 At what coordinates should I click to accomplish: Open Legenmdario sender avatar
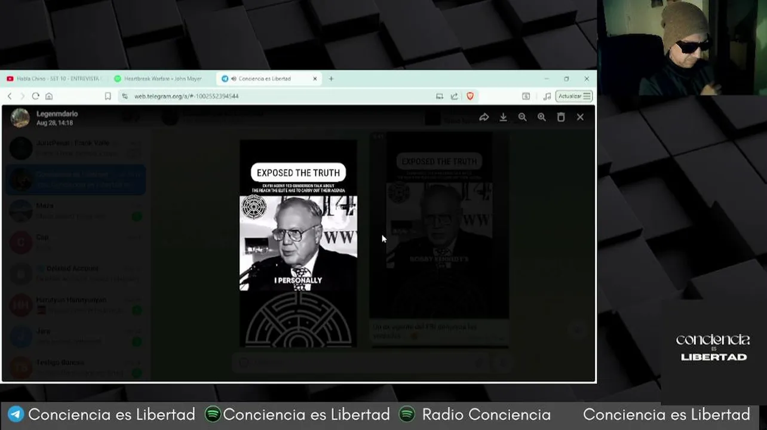click(x=20, y=118)
